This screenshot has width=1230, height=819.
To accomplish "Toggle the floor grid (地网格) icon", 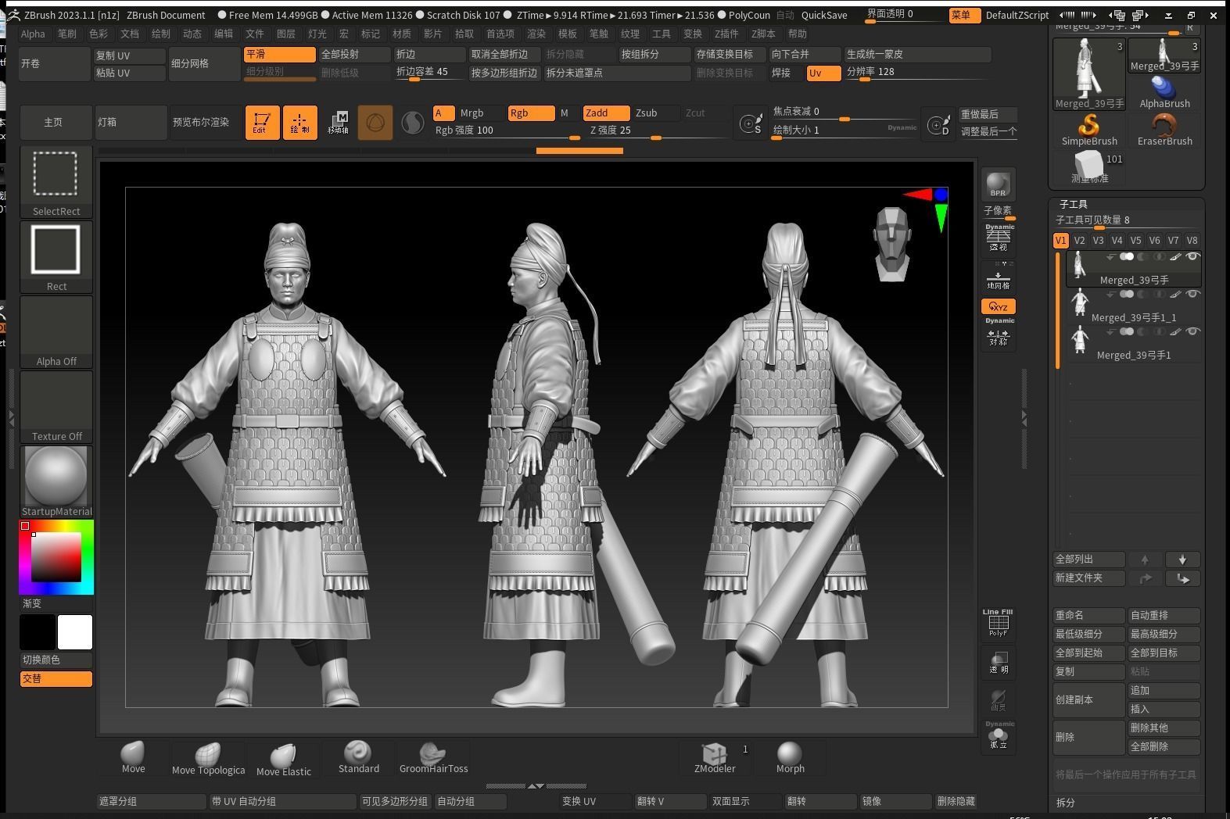I will [x=999, y=277].
